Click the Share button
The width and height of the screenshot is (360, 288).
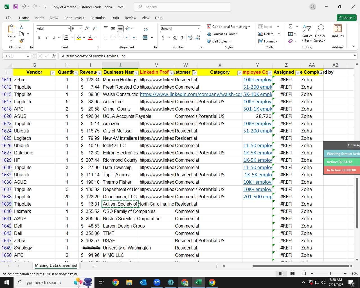[x=346, y=18]
